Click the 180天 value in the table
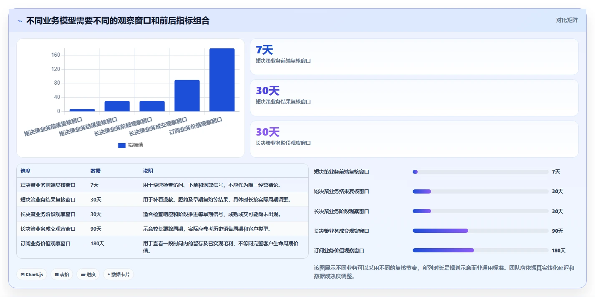 (97, 244)
